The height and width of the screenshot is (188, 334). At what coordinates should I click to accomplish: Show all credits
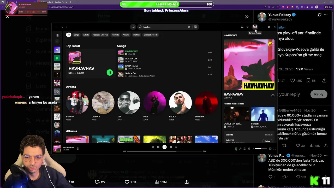coord(269,135)
